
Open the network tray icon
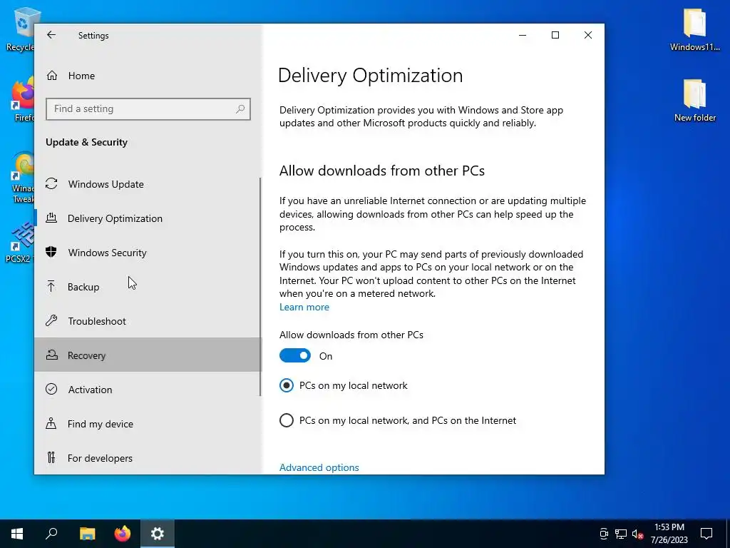pos(621,534)
